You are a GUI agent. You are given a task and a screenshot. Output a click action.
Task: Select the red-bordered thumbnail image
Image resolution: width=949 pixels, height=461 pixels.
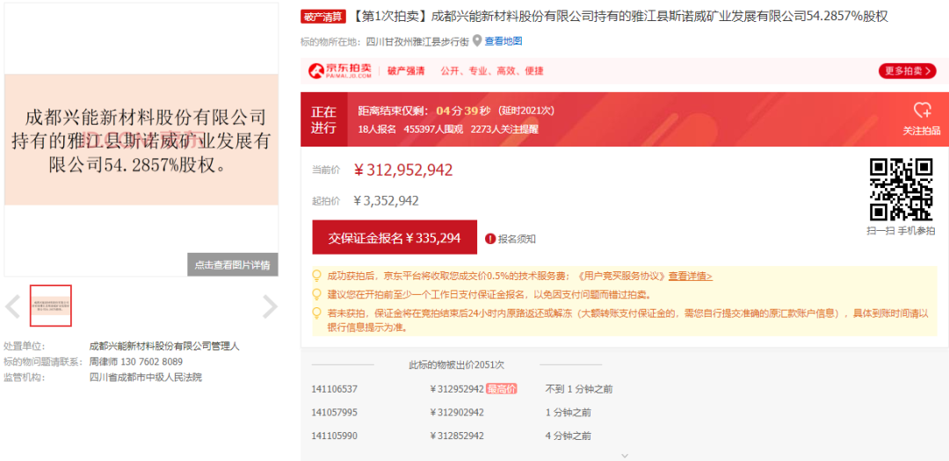click(51, 306)
